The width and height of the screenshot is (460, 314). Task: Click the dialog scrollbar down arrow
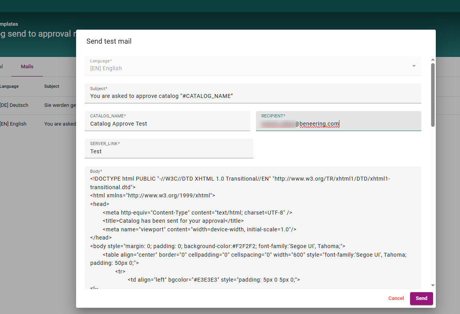tap(433, 286)
